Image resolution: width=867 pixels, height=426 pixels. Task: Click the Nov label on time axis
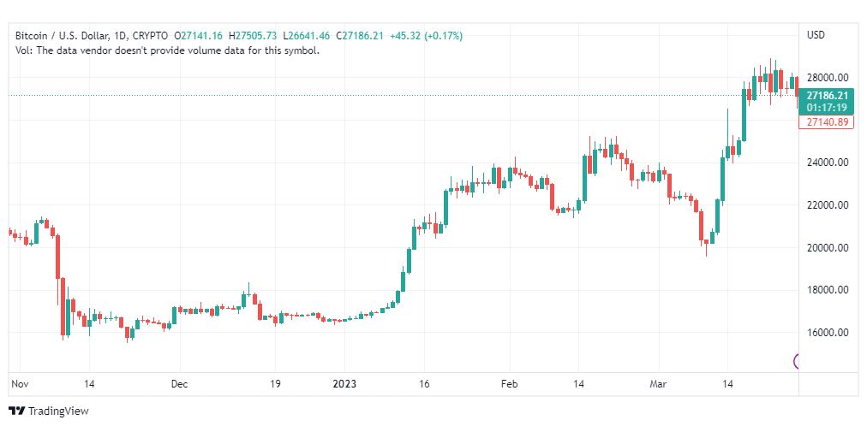[x=19, y=384]
